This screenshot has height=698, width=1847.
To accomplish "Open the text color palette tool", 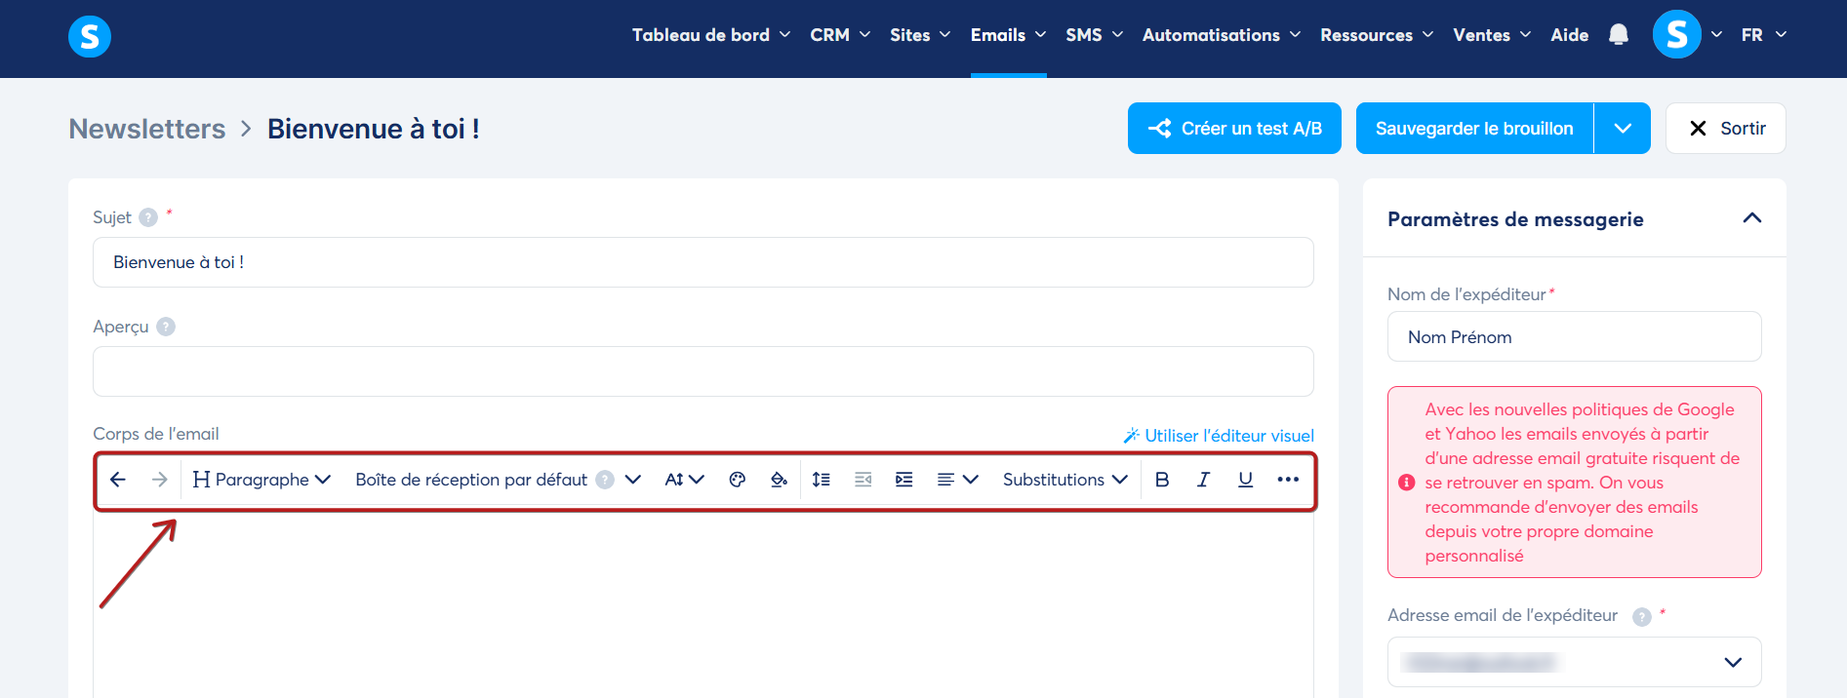I will pyautogui.click(x=738, y=480).
